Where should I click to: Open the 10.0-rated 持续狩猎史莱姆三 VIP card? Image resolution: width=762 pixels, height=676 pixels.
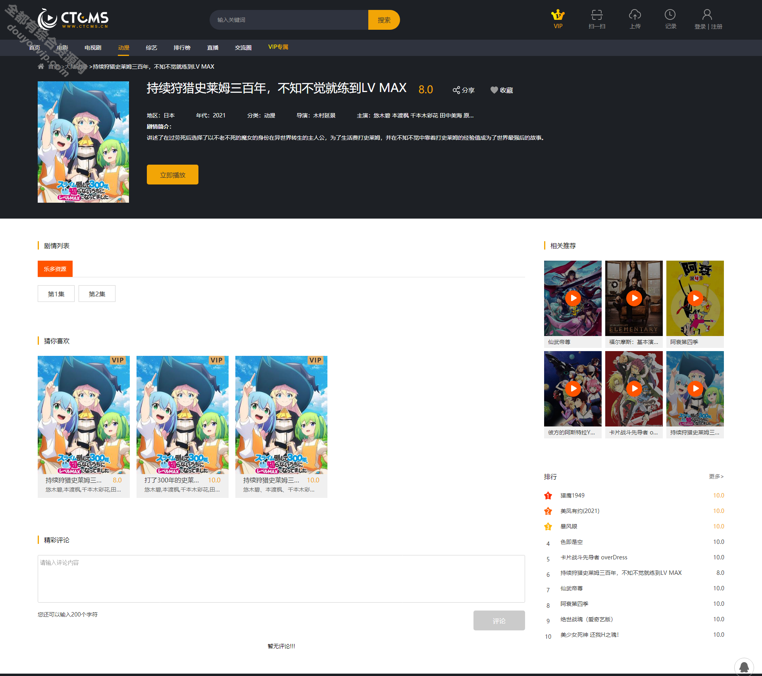tap(281, 426)
